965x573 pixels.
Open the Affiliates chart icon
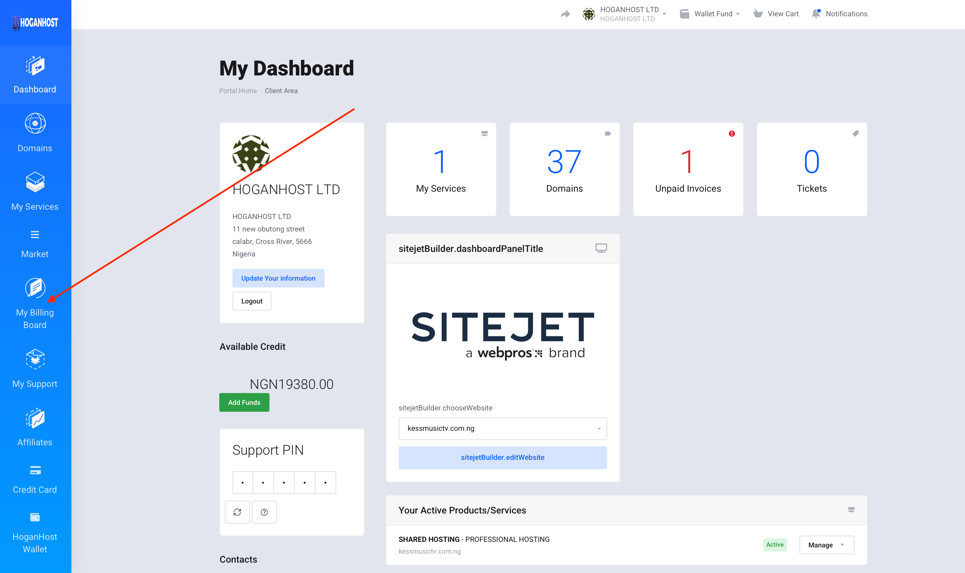(35, 418)
